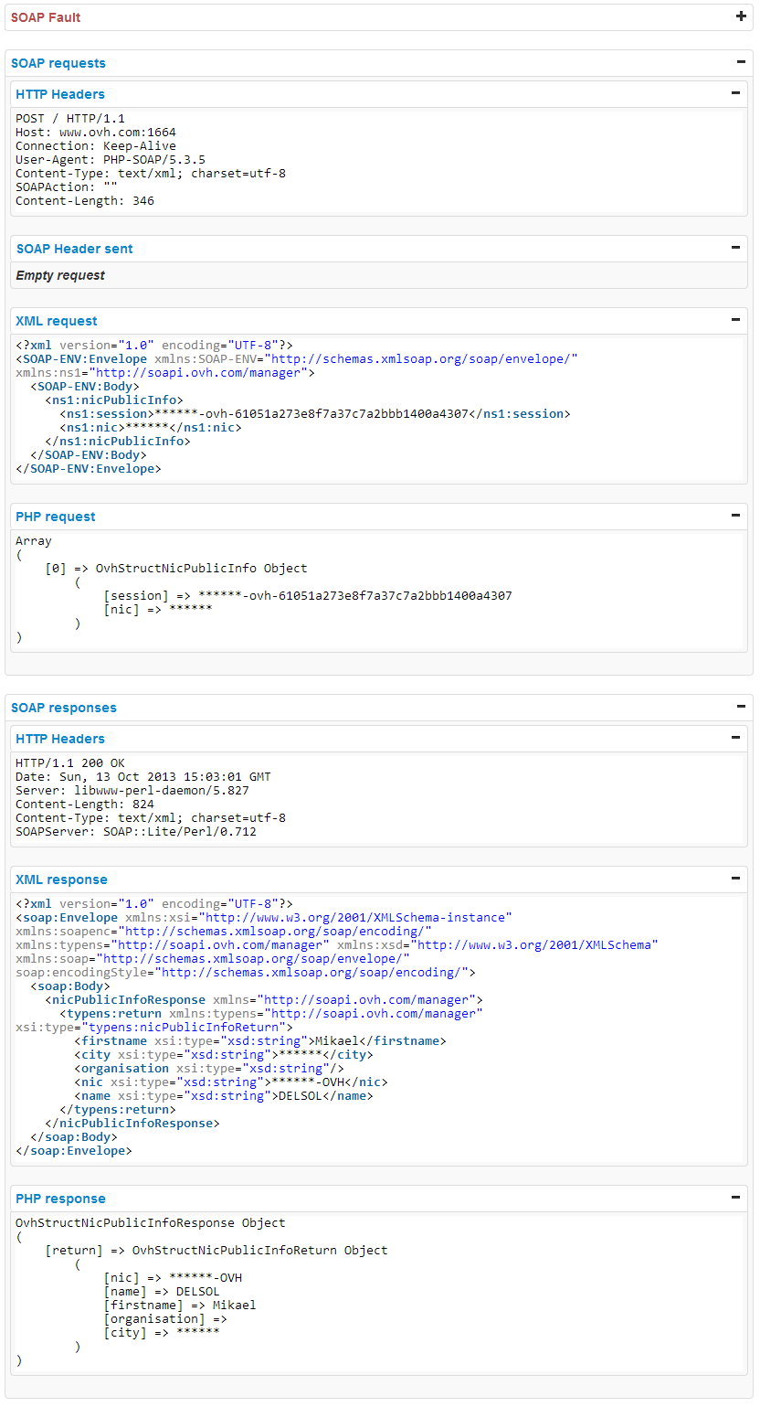Image resolution: width=760 pixels, height=1407 pixels.
Task: Collapse the response HTTP Headers section
Action: [x=735, y=737]
